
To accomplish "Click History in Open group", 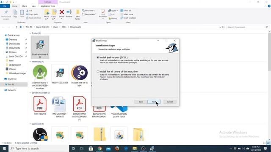I will 113,18.
